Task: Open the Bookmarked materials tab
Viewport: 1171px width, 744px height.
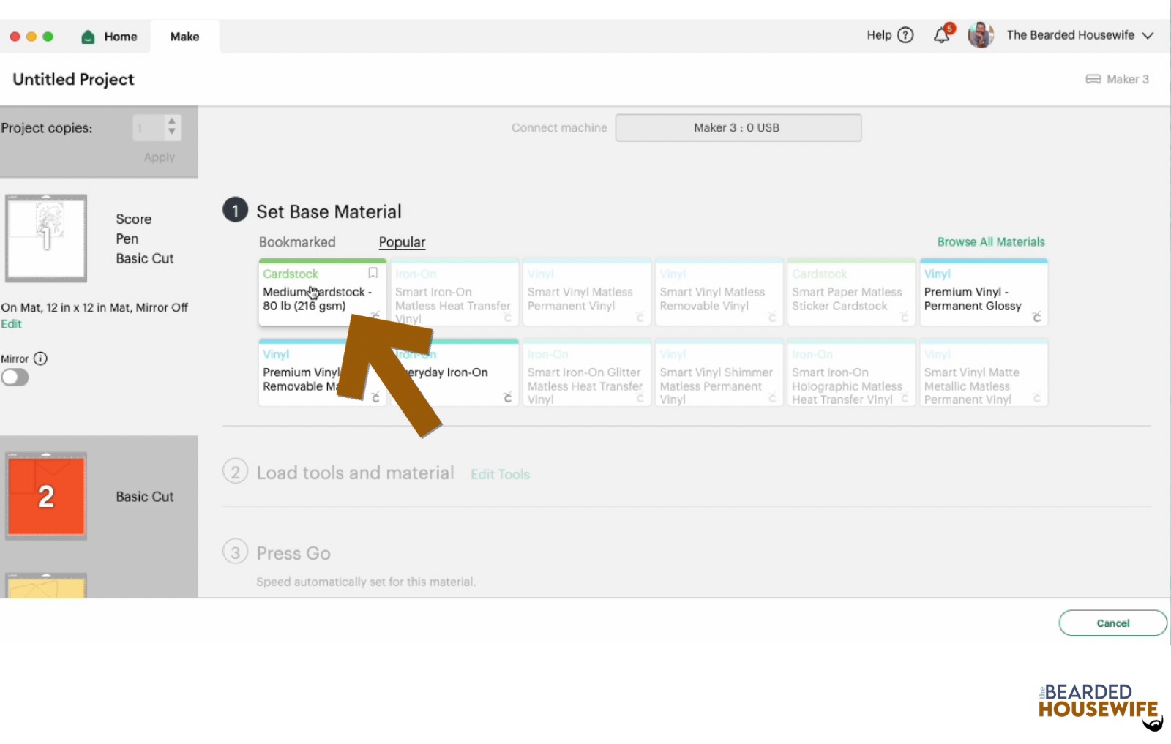Action: pos(297,242)
